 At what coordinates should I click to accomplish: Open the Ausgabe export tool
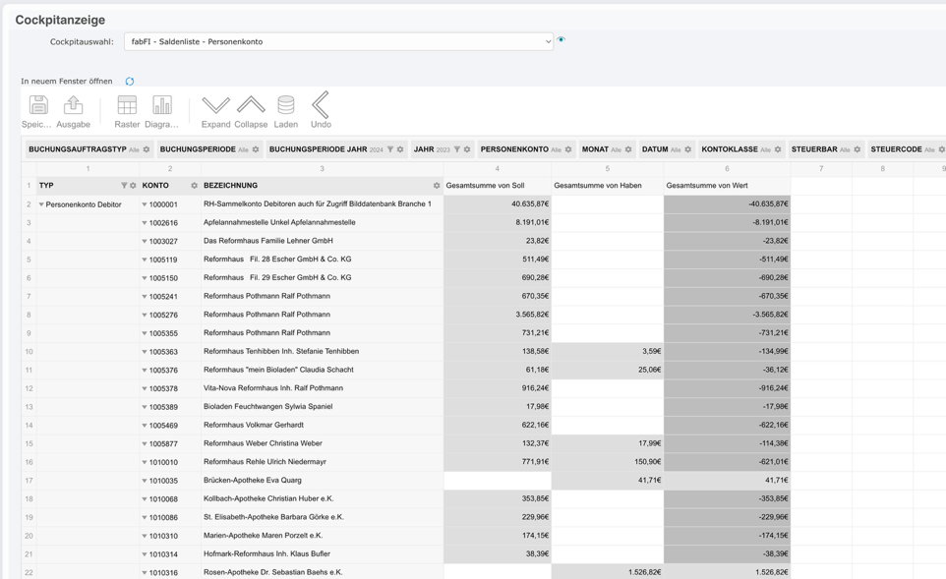tap(73, 105)
